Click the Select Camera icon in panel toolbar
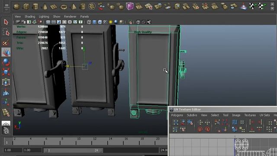The image size is (277, 156). 18,22
